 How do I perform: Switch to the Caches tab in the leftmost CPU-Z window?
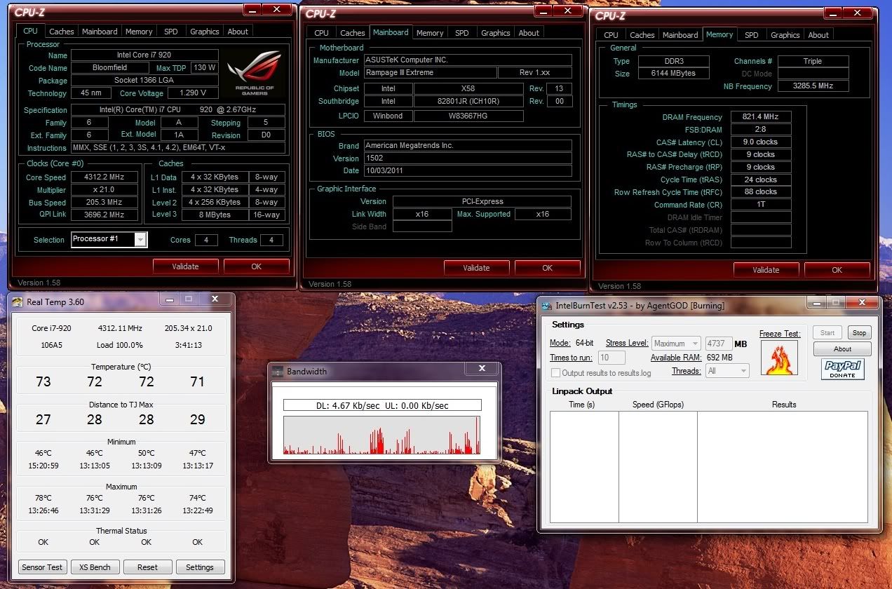(62, 32)
